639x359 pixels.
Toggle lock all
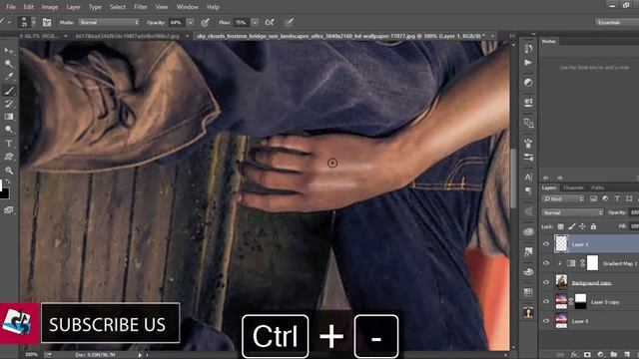593,226
